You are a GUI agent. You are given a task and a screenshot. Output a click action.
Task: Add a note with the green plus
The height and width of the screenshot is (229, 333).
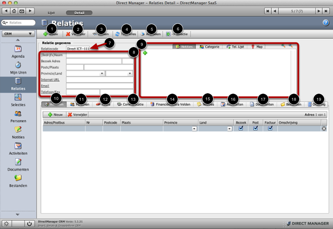point(145,53)
